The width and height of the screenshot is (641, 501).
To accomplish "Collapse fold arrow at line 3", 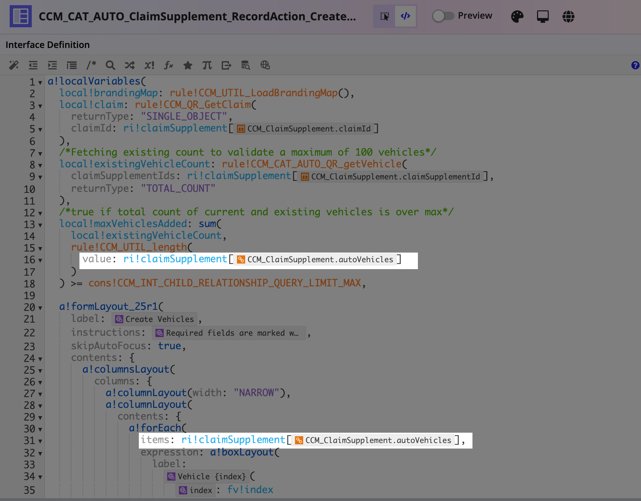I will [x=40, y=106].
